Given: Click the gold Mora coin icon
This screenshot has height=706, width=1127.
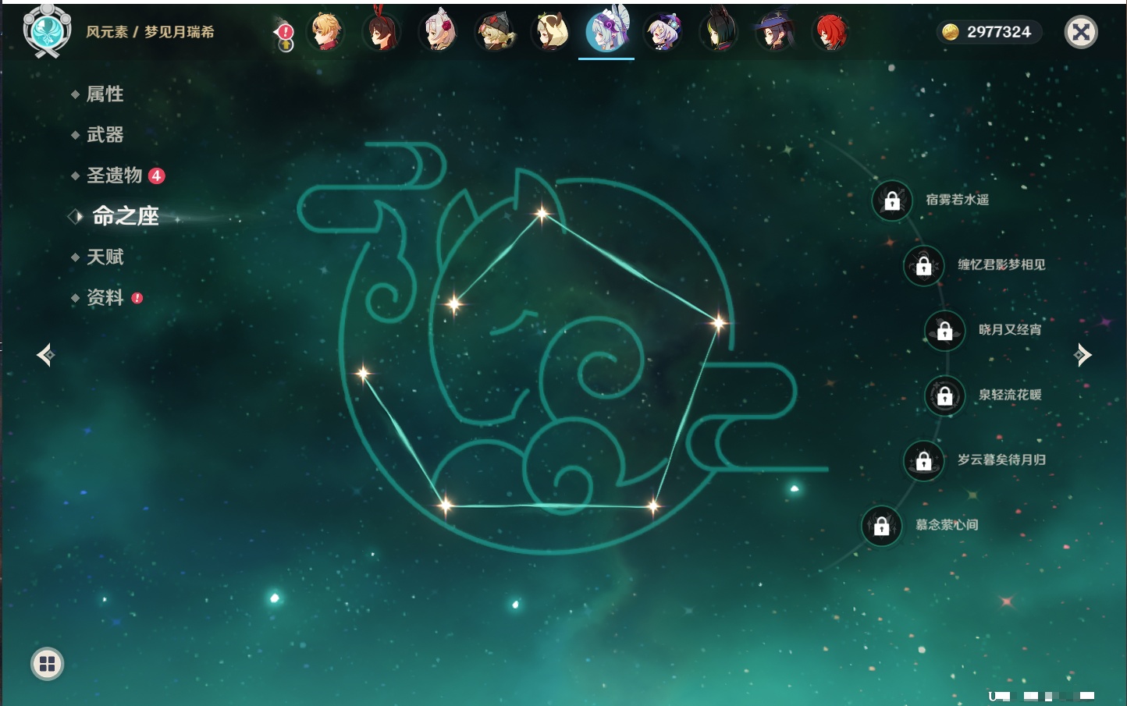Looking at the screenshot, I should pyautogui.click(x=951, y=32).
